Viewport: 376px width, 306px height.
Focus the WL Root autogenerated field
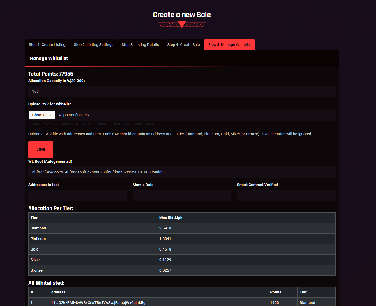point(182,172)
